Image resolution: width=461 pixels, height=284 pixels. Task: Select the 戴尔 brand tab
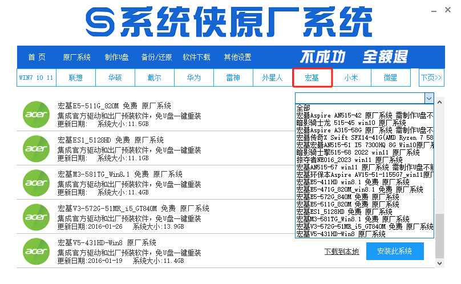(x=155, y=78)
